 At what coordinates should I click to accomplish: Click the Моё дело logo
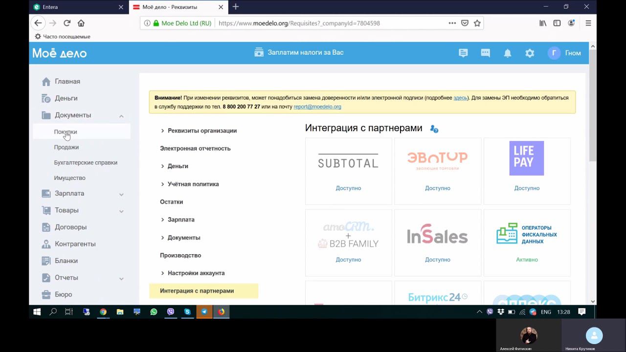coord(60,53)
